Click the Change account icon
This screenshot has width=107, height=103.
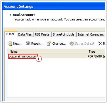[49, 44]
